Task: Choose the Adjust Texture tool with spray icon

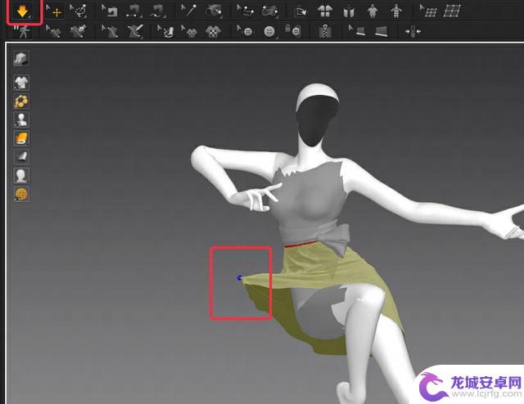Action: point(79,31)
